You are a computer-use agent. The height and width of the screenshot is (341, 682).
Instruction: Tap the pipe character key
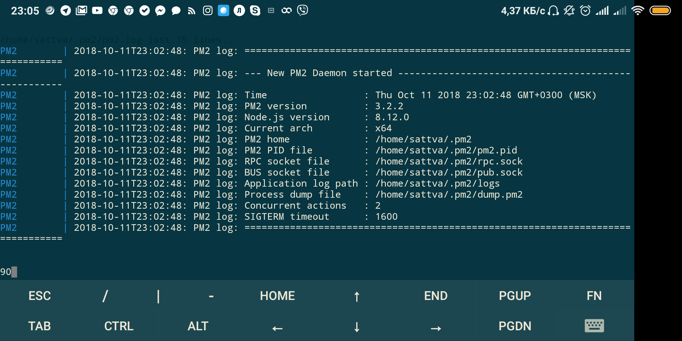[158, 296]
